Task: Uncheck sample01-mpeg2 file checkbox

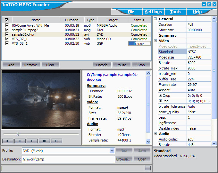Action: point(7,30)
